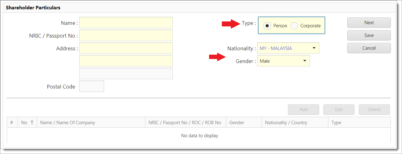
Task: Click the Postal Code field
Action: [x=92, y=86]
